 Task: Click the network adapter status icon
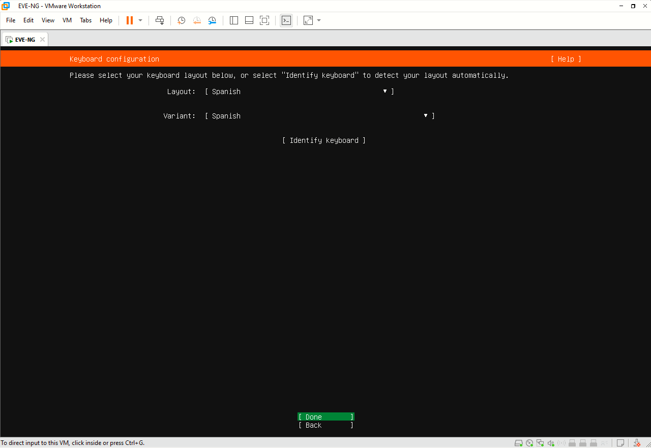click(540, 443)
